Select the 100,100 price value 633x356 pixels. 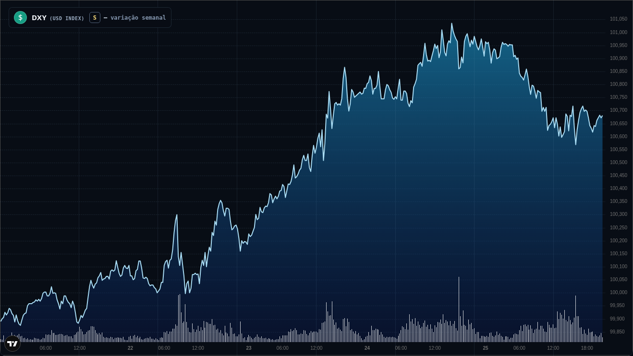(619, 266)
